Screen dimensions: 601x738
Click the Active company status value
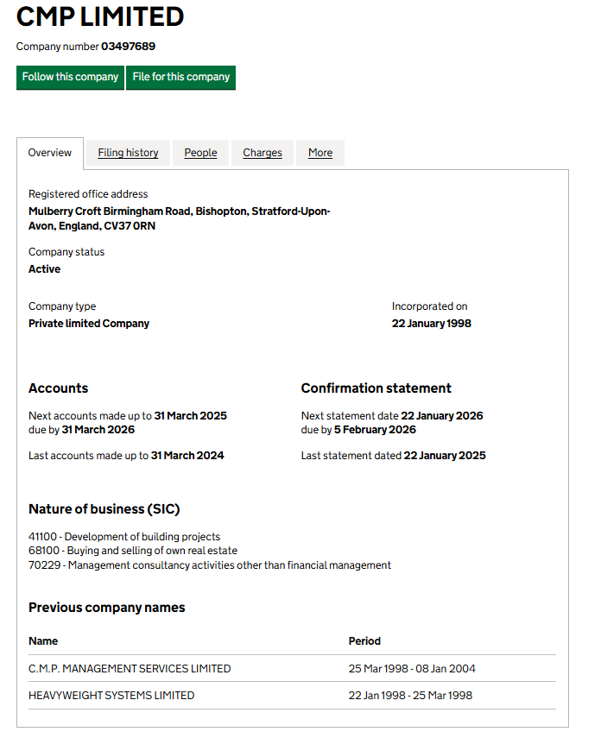45,269
